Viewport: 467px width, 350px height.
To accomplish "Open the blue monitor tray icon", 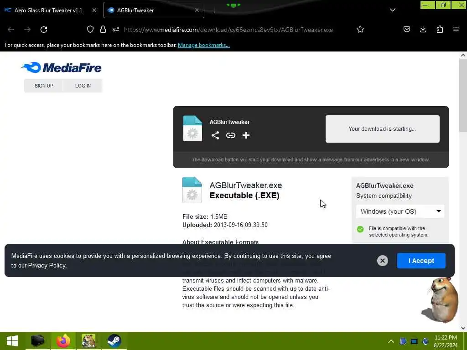I will click(x=414, y=341).
